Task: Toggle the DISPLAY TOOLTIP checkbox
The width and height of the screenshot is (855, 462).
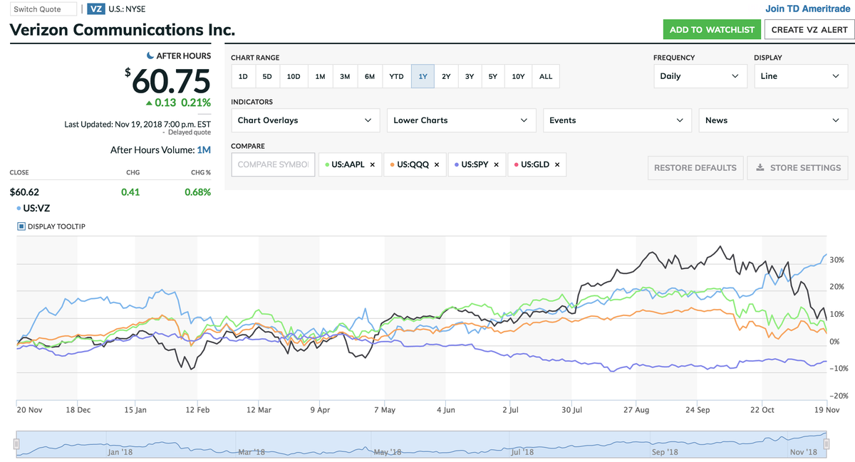Action: (x=20, y=226)
